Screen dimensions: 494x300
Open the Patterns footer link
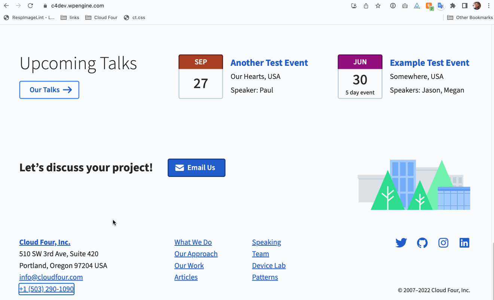point(265,277)
